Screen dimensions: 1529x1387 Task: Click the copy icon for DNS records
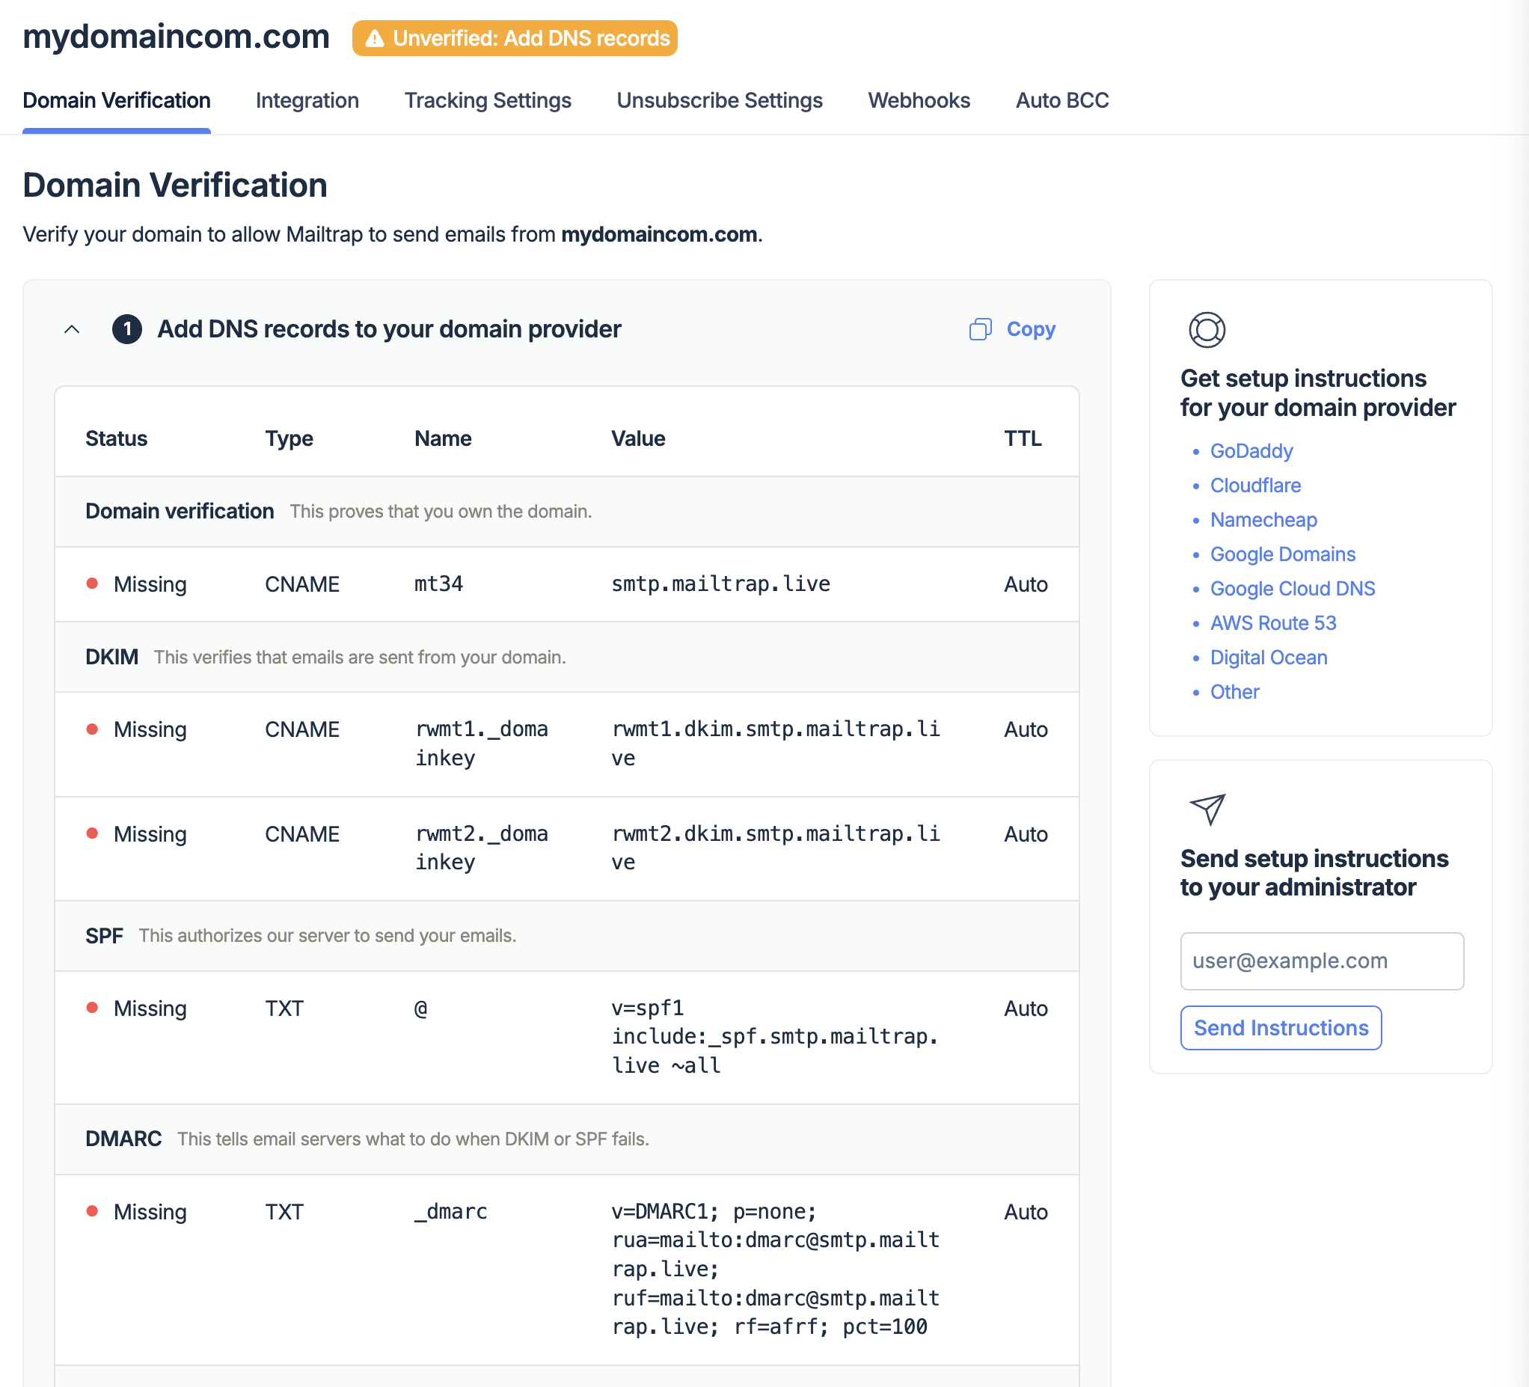(979, 328)
